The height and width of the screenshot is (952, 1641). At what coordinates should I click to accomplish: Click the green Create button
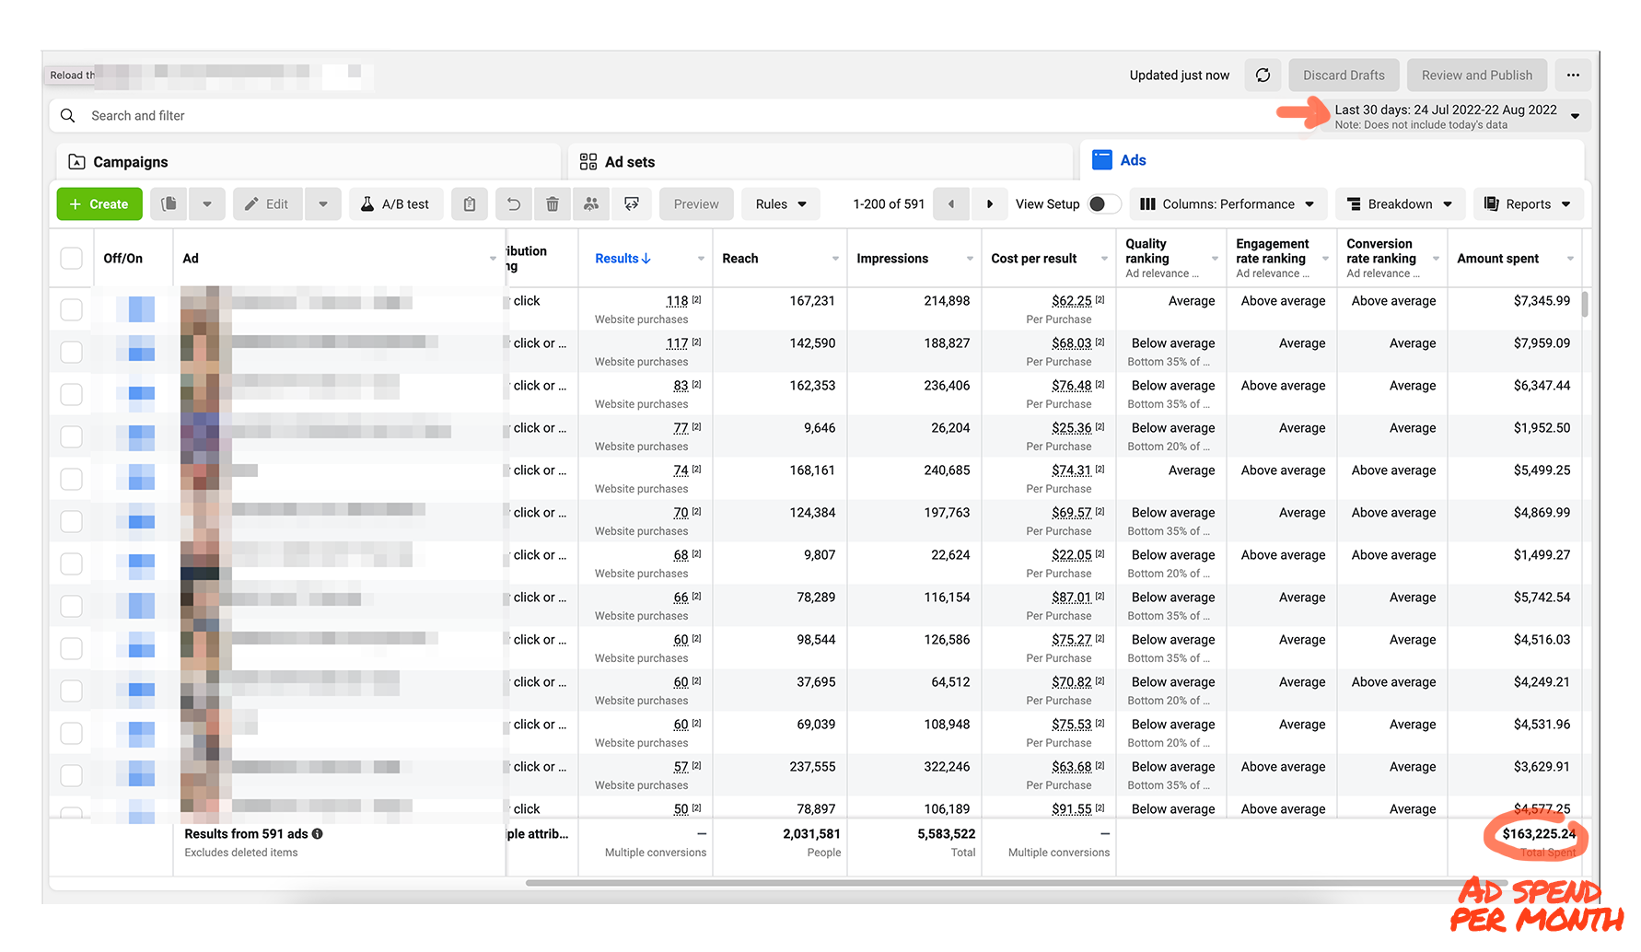point(99,204)
